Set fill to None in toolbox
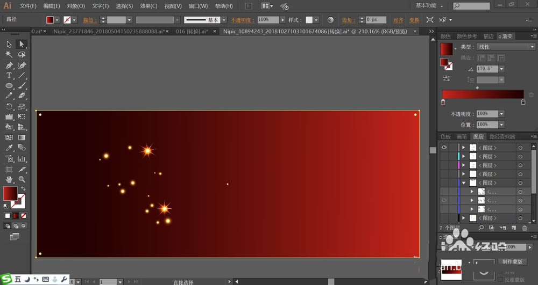The image size is (538, 285). 24,216
